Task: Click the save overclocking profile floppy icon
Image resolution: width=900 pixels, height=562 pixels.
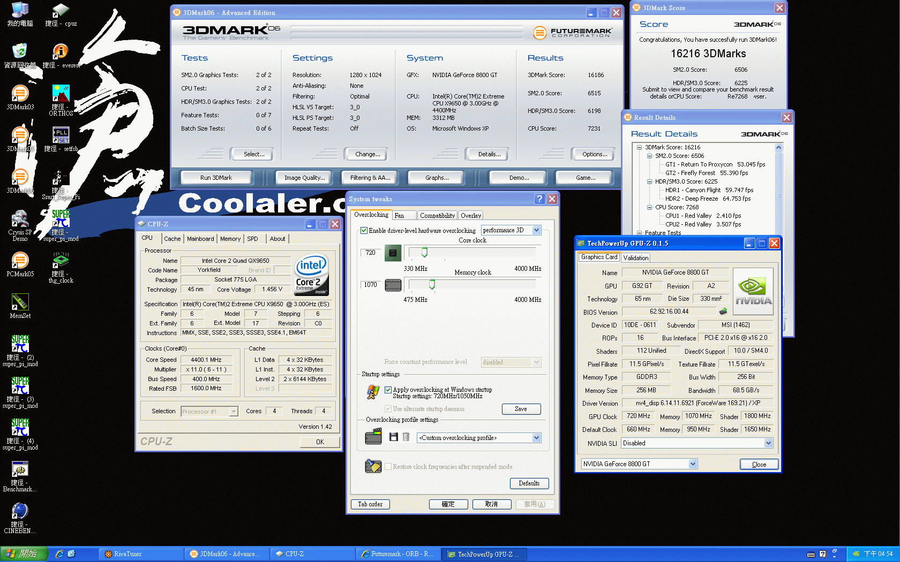Action: click(394, 437)
